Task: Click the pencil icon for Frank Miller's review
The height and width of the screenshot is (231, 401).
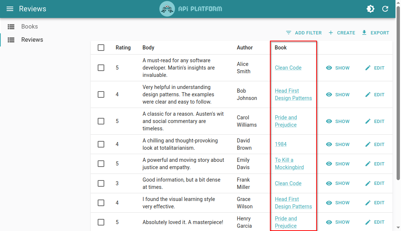Action: tap(368, 183)
